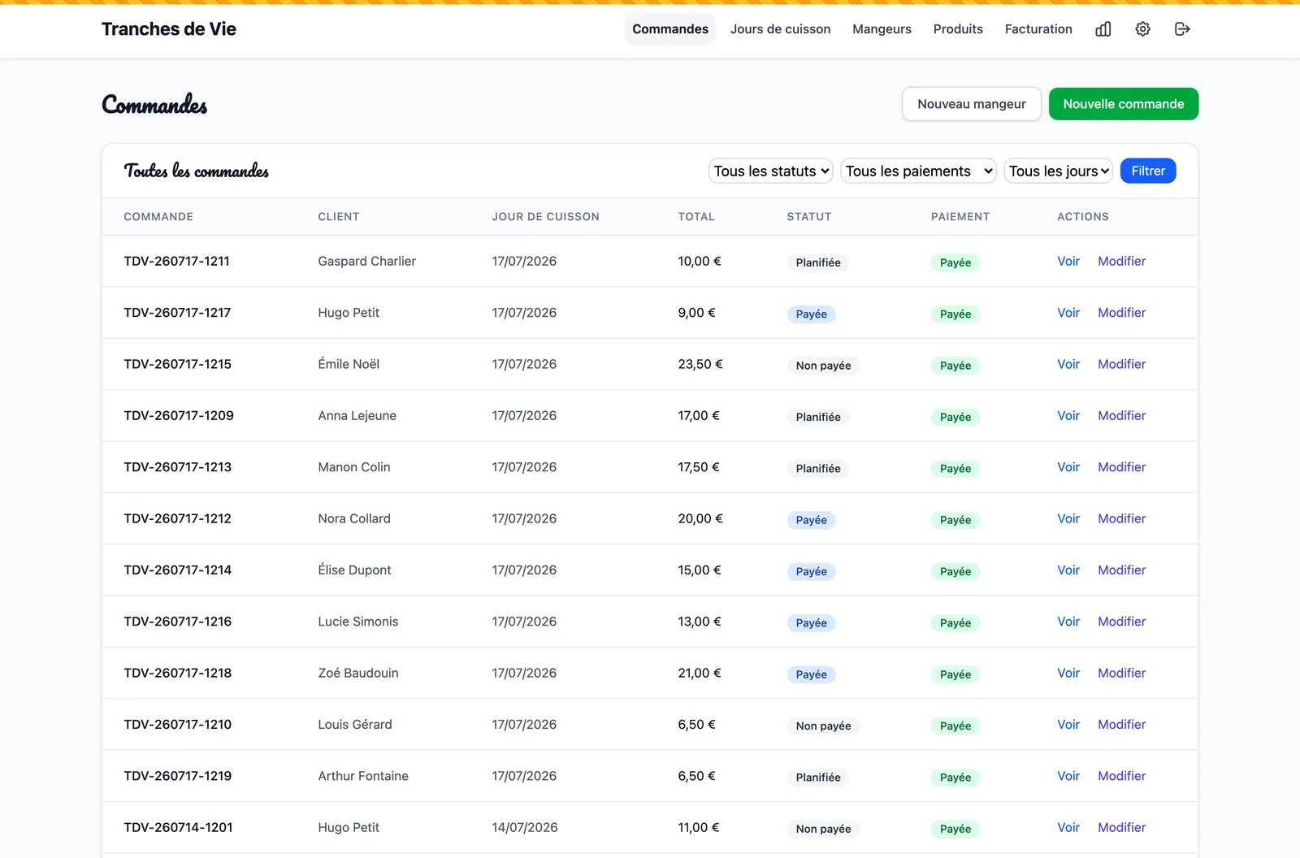Click the STATUT column header

[809, 217]
